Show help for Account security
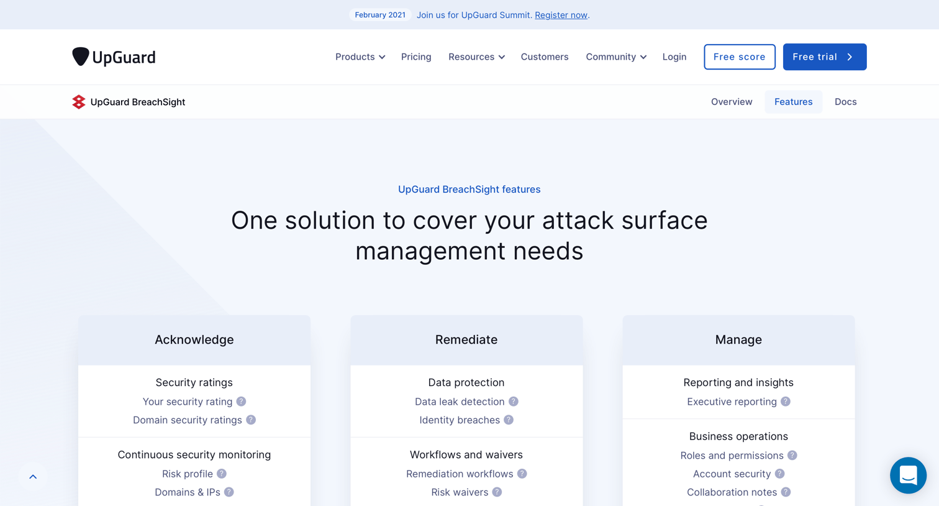The image size is (939, 506). coord(780,474)
